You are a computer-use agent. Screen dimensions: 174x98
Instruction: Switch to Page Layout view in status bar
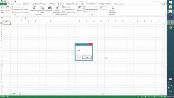click(142, 97)
